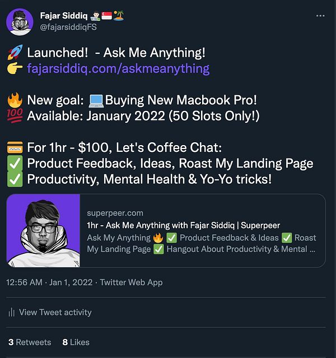Click the credit card emoji before For 1hr
336x358 pixels.
(15, 148)
